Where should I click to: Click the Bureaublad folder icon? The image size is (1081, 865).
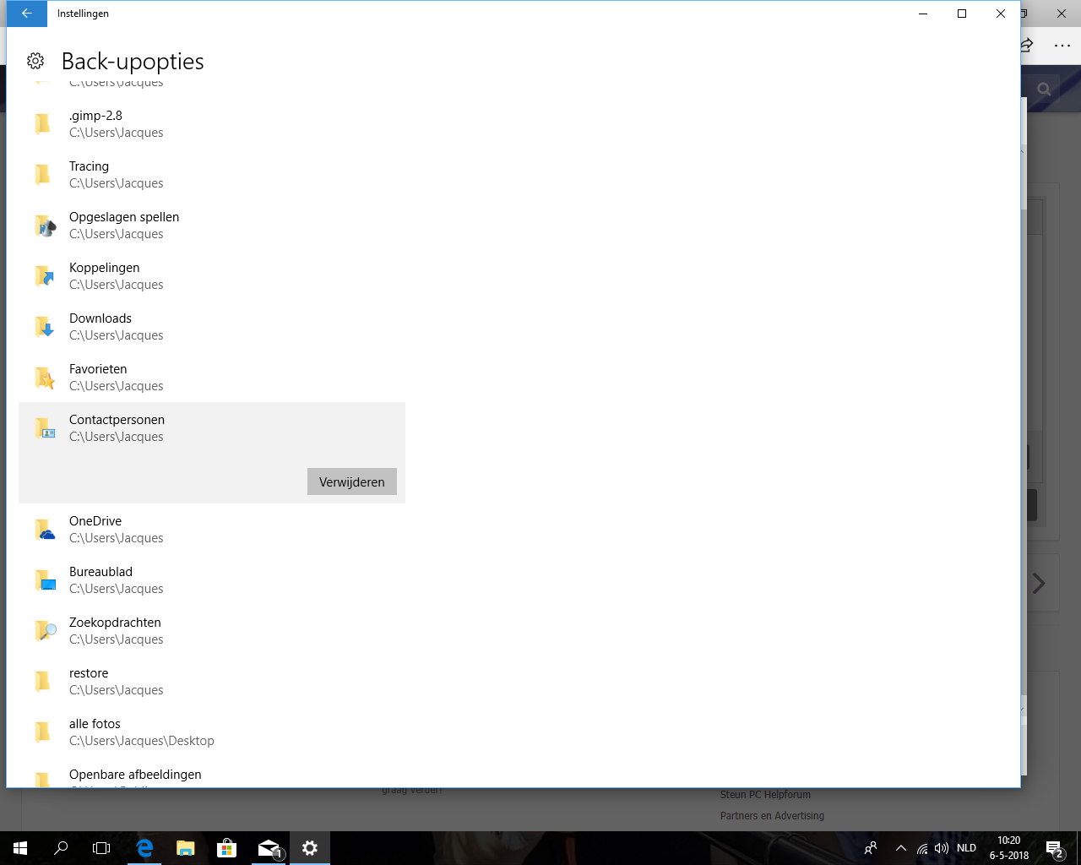pyautogui.click(x=44, y=580)
